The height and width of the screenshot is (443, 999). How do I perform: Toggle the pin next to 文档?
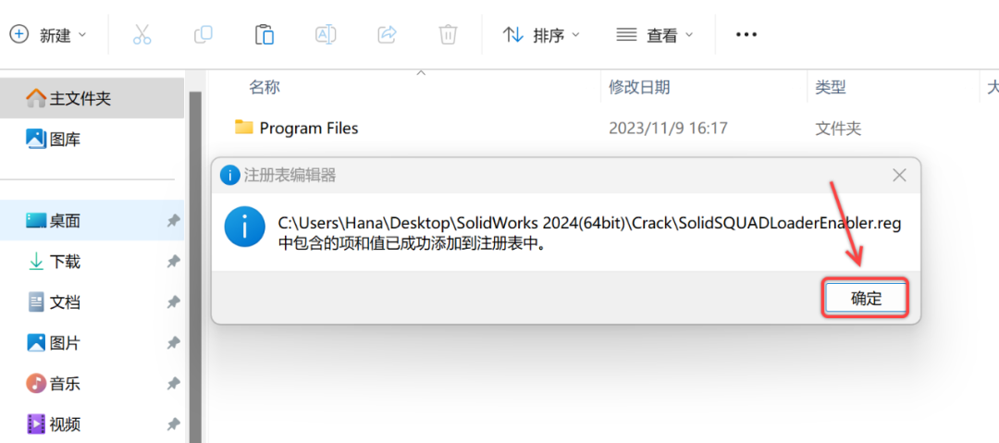(x=173, y=302)
